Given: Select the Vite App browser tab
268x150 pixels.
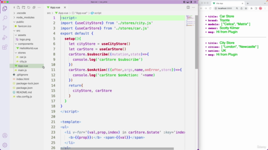Looking at the screenshot, I should (x=228, y=3).
